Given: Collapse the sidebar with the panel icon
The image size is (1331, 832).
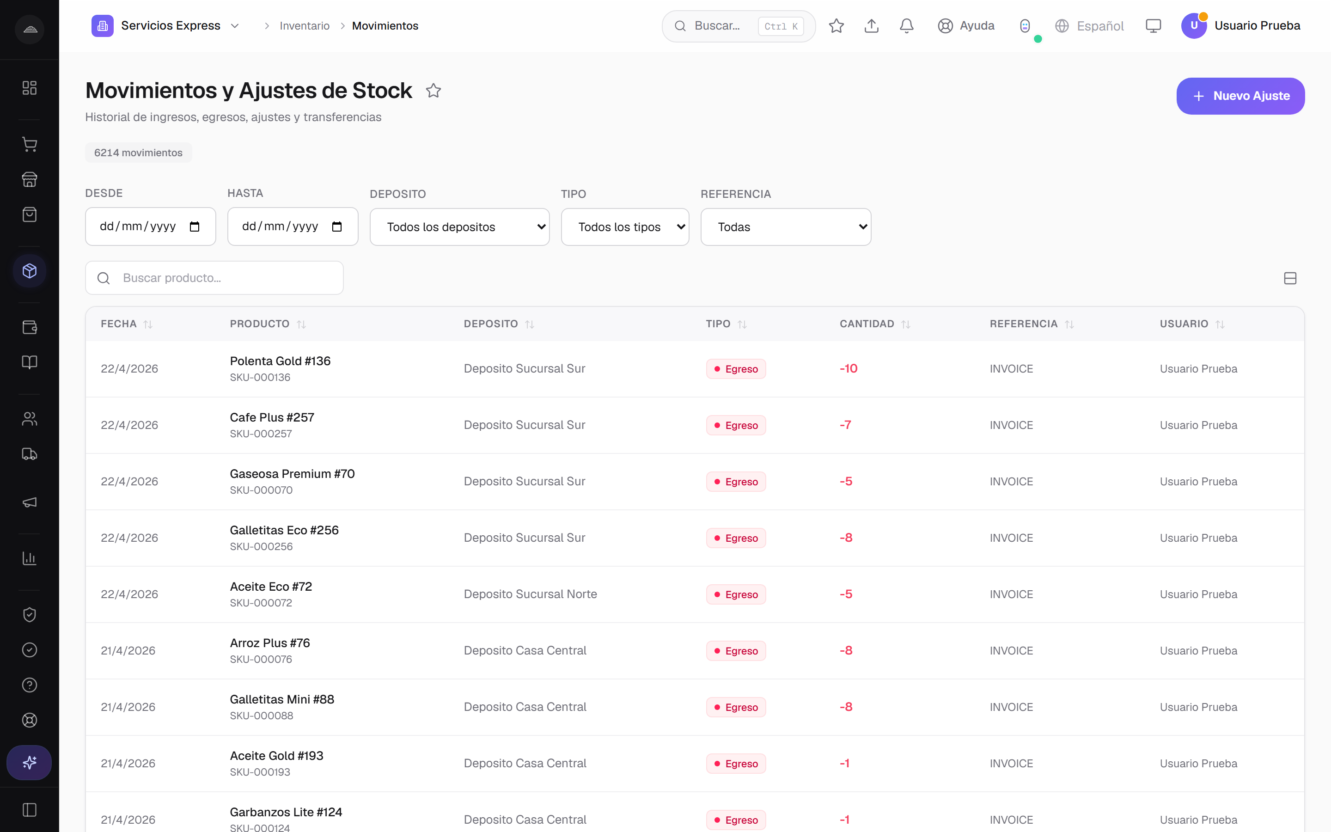Looking at the screenshot, I should point(30,810).
